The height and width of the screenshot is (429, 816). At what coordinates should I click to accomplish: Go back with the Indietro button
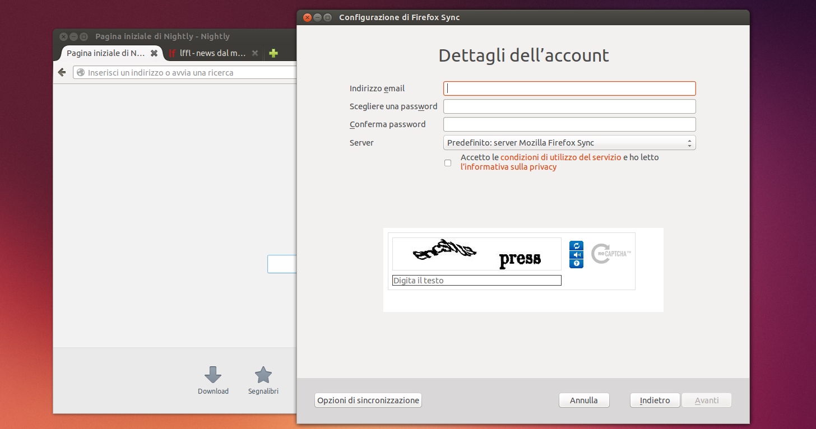coord(655,400)
